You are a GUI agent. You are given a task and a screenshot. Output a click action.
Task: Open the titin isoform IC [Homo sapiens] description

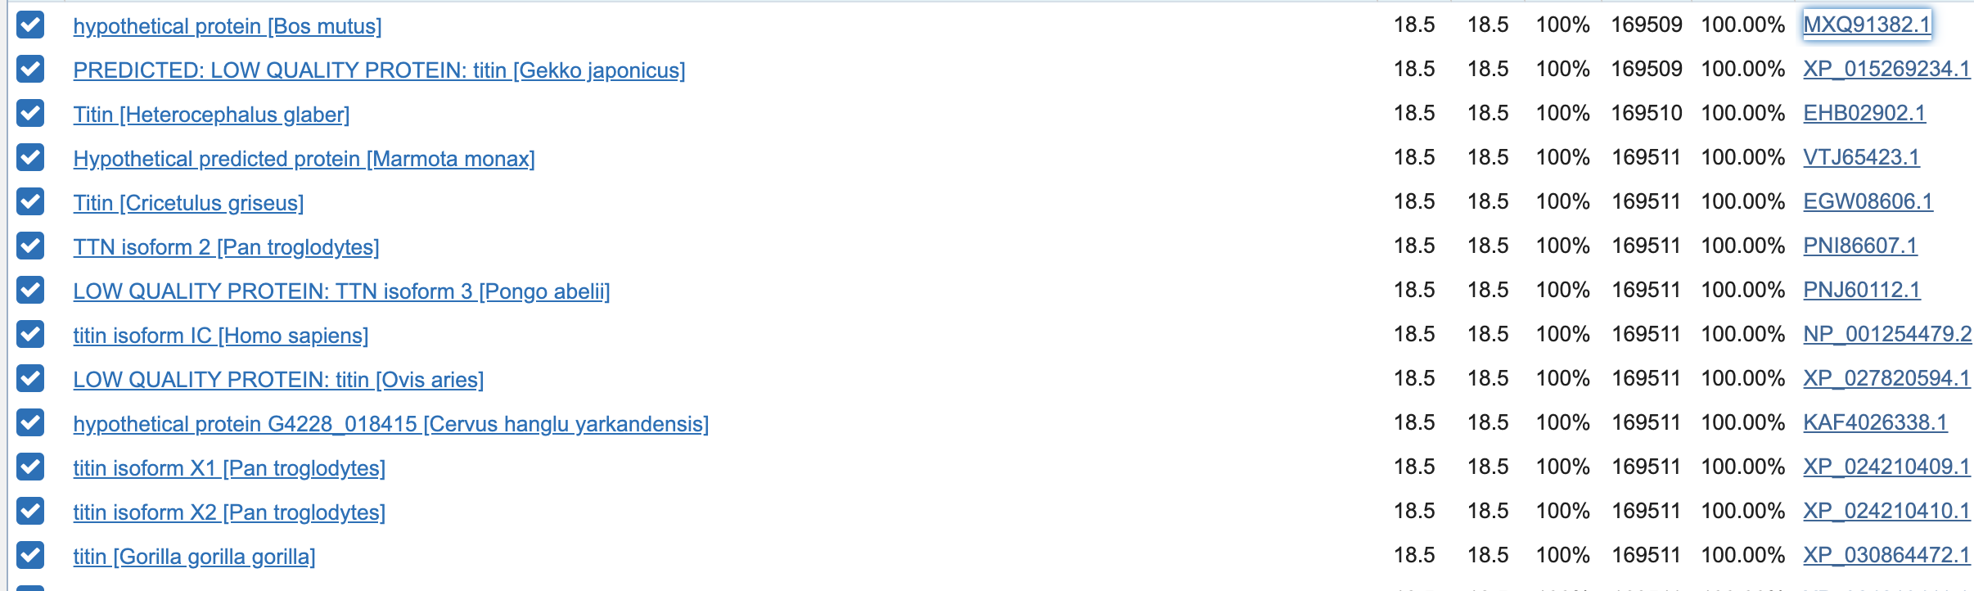(220, 336)
